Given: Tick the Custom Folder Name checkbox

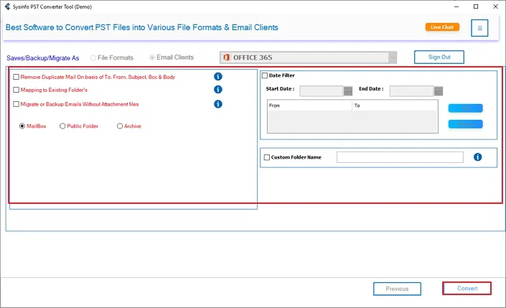Looking at the screenshot, I should click(x=267, y=157).
